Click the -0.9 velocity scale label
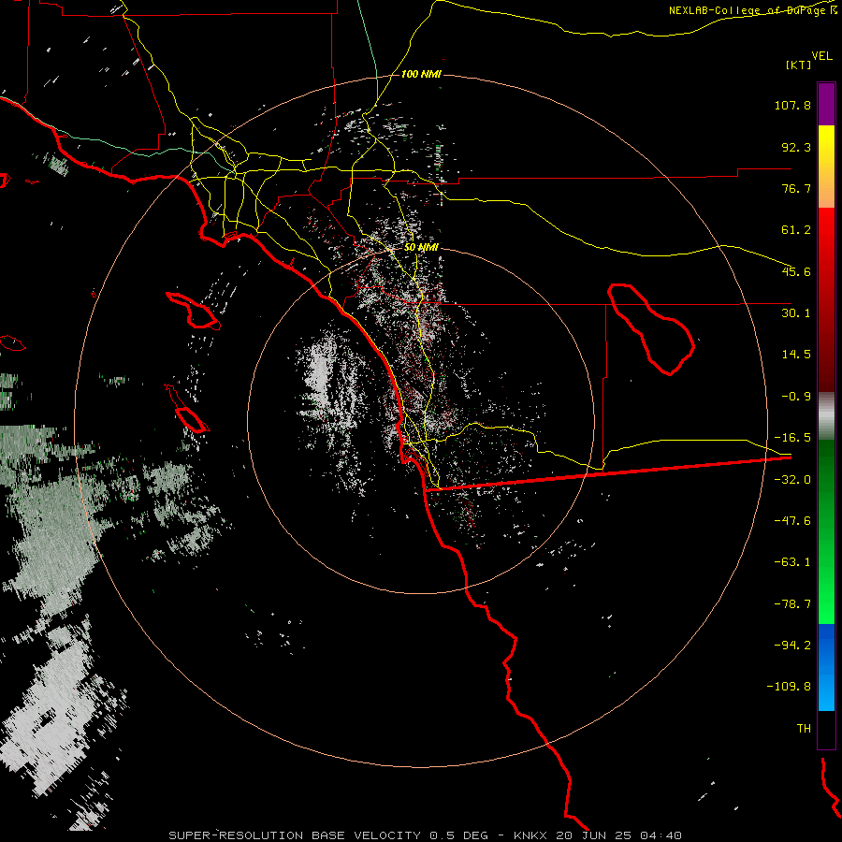This screenshot has width=842, height=842. click(796, 397)
